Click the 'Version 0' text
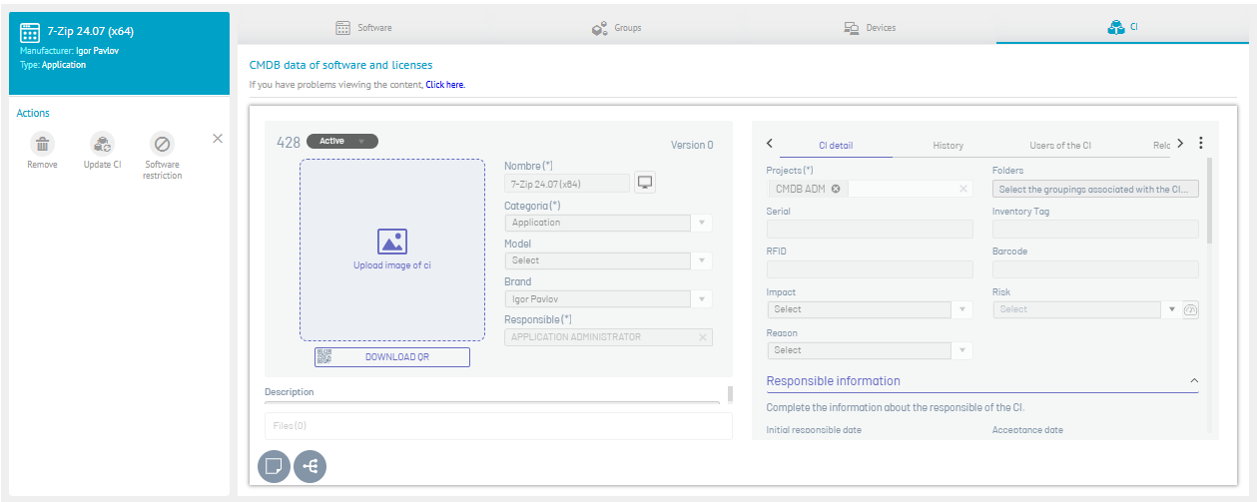This screenshot has width=1257, height=502. click(x=692, y=145)
